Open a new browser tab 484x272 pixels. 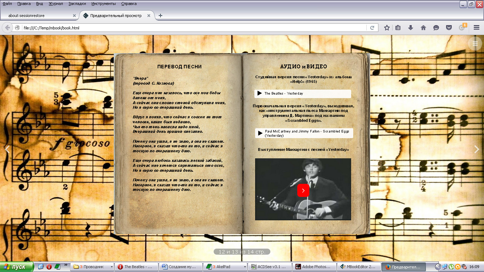[x=161, y=16]
